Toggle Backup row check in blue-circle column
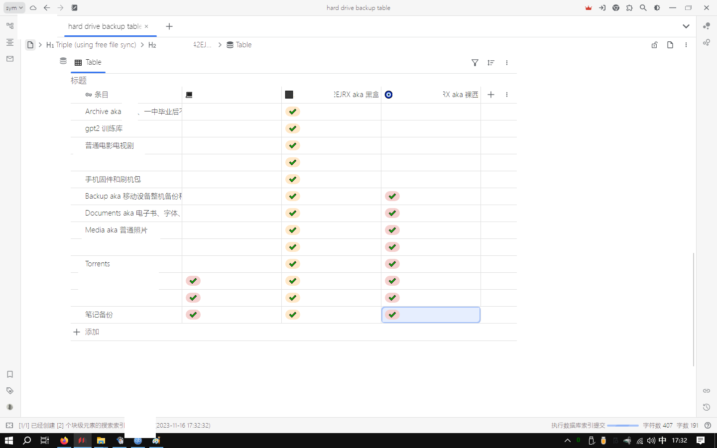Image resolution: width=717 pixels, height=448 pixels. point(392,196)
